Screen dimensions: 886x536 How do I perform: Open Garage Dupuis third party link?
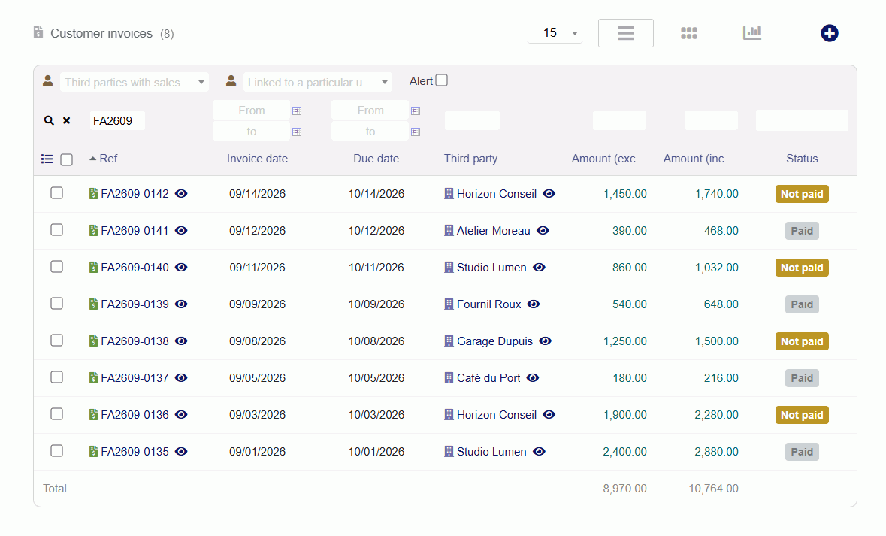[x=494, y=341]
